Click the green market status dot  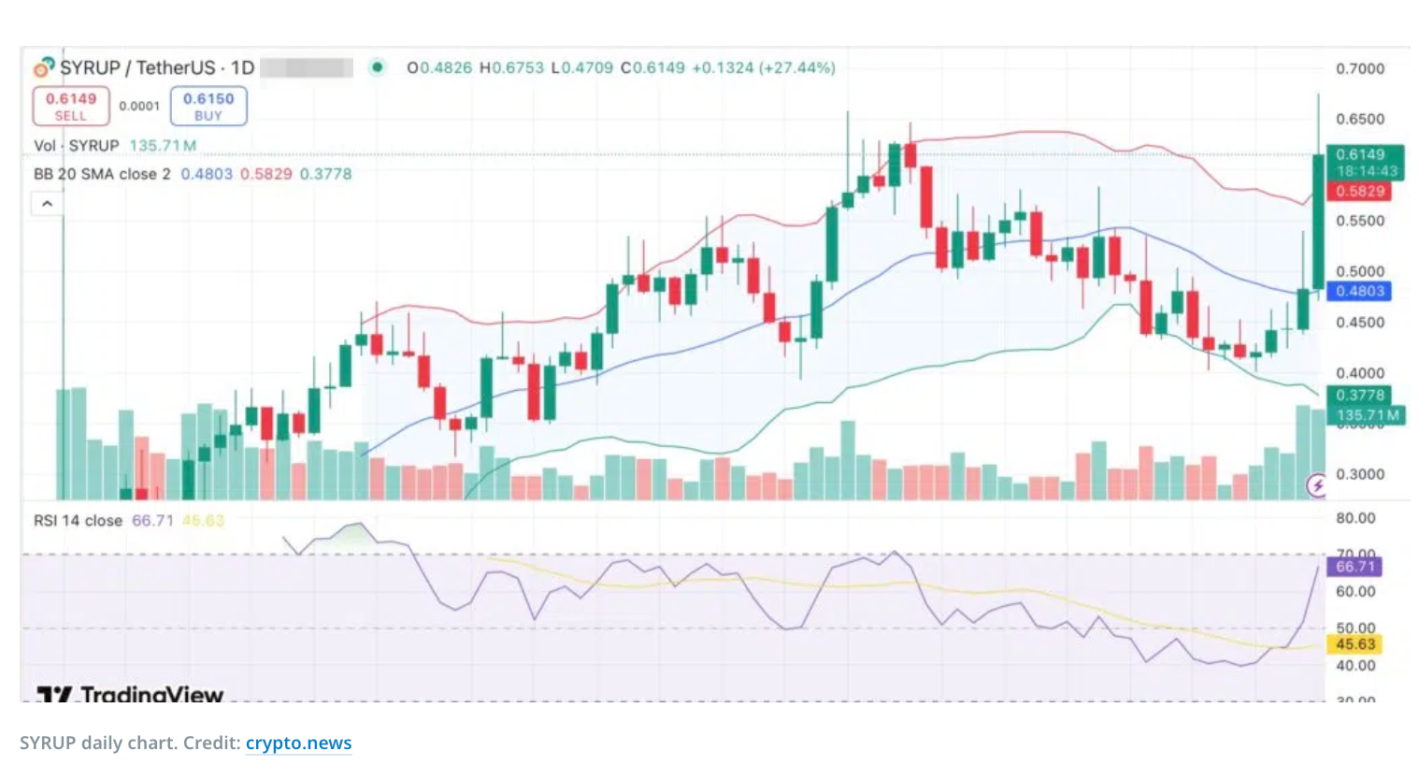point(377,66)
